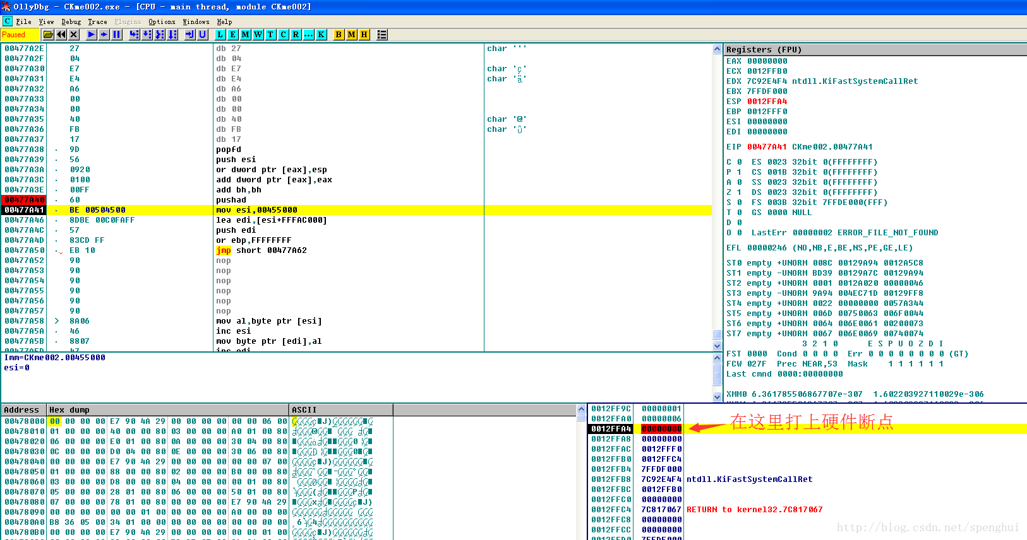Select Imm=CKme002.00455000 info line

point(55,358)
